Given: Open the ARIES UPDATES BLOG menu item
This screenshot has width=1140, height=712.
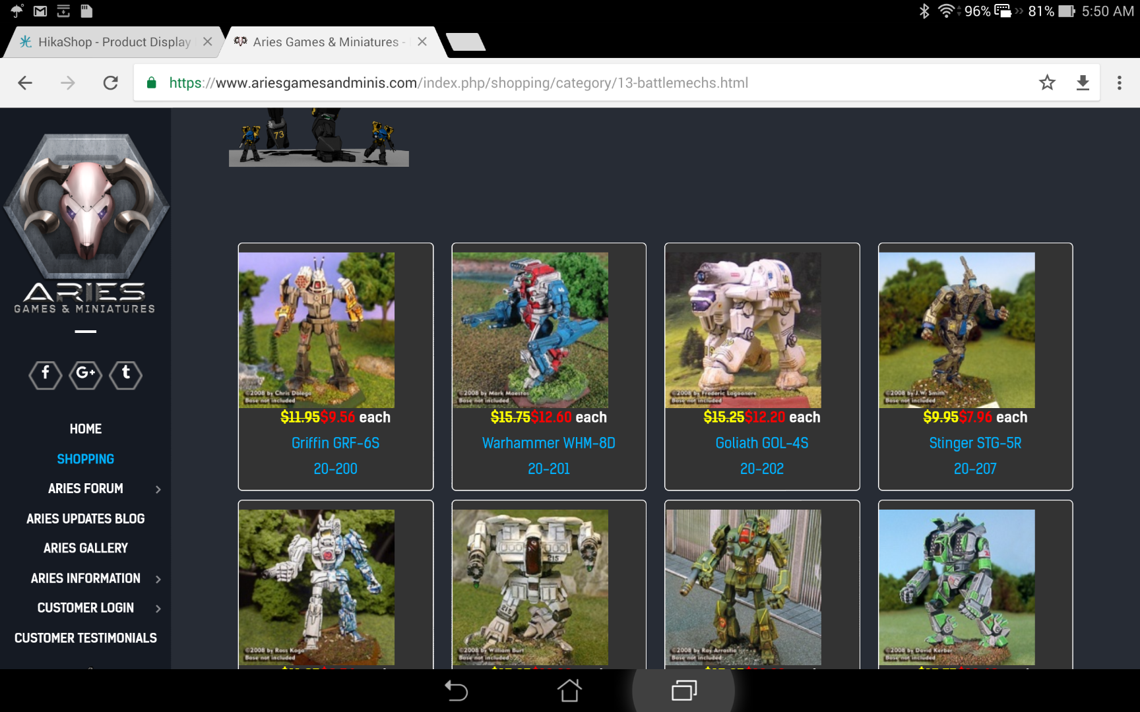Looking at the screenshot, I should pos(86,519).
